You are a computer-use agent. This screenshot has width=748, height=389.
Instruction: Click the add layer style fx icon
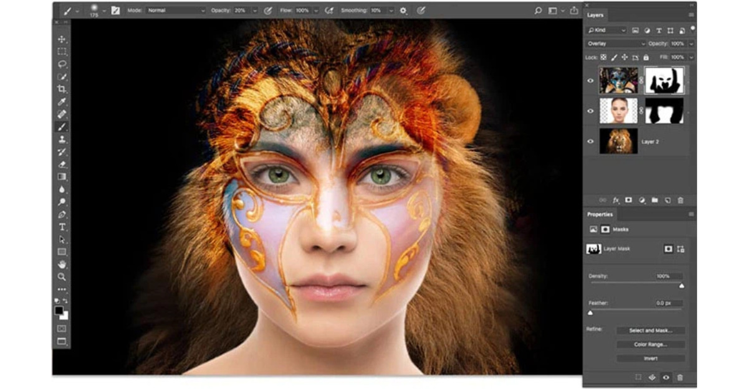tap(616, 200)
